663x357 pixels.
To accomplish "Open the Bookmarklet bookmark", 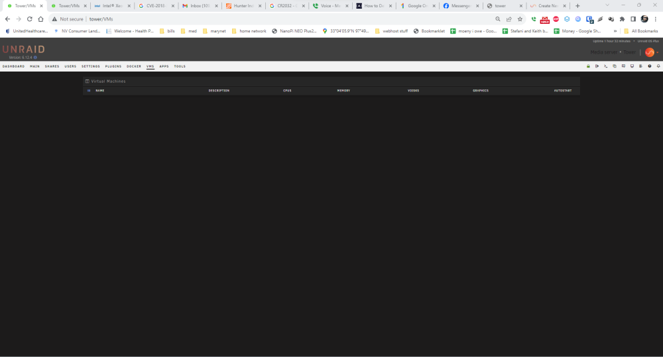I will tap(429, 31).
